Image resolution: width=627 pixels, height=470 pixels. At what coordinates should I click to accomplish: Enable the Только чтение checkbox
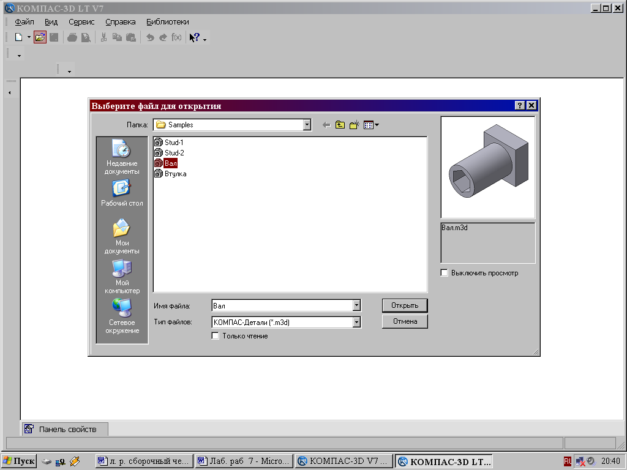216,336
